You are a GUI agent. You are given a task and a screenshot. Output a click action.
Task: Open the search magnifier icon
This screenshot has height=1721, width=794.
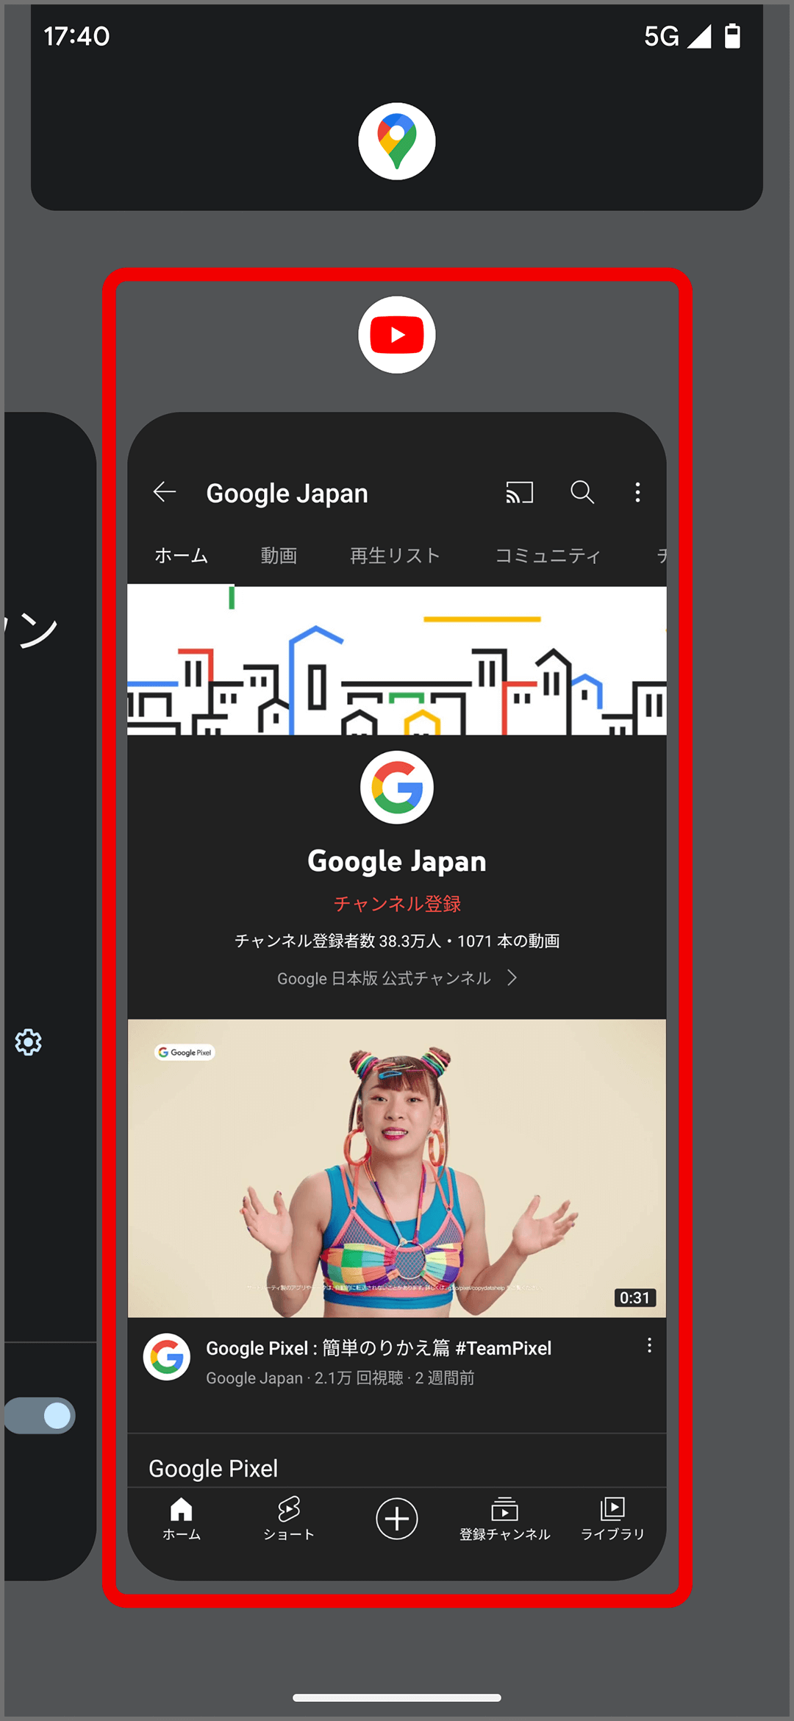[582, 492]
